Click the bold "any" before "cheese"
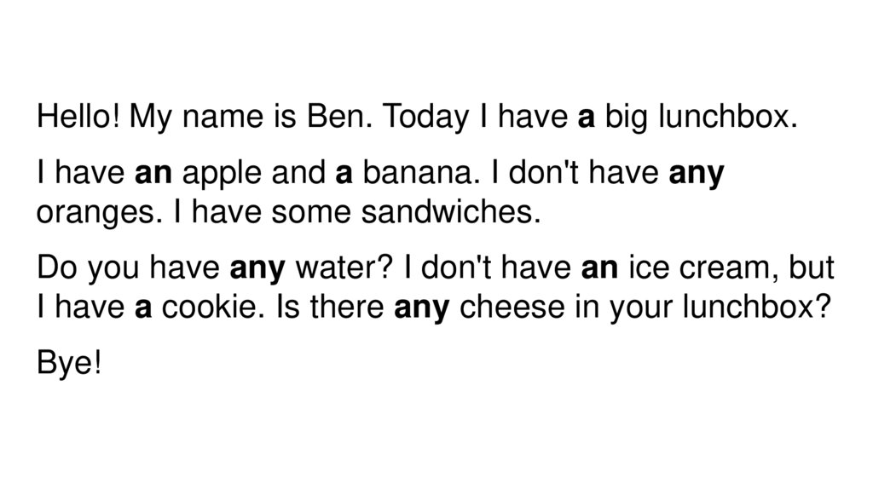The image size is (873, 489). click(421, 307)
